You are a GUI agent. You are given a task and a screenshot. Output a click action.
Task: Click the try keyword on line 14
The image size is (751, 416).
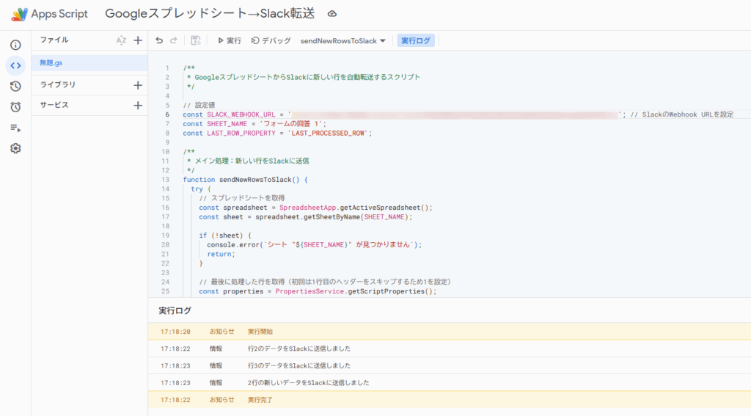pos(197,189)
